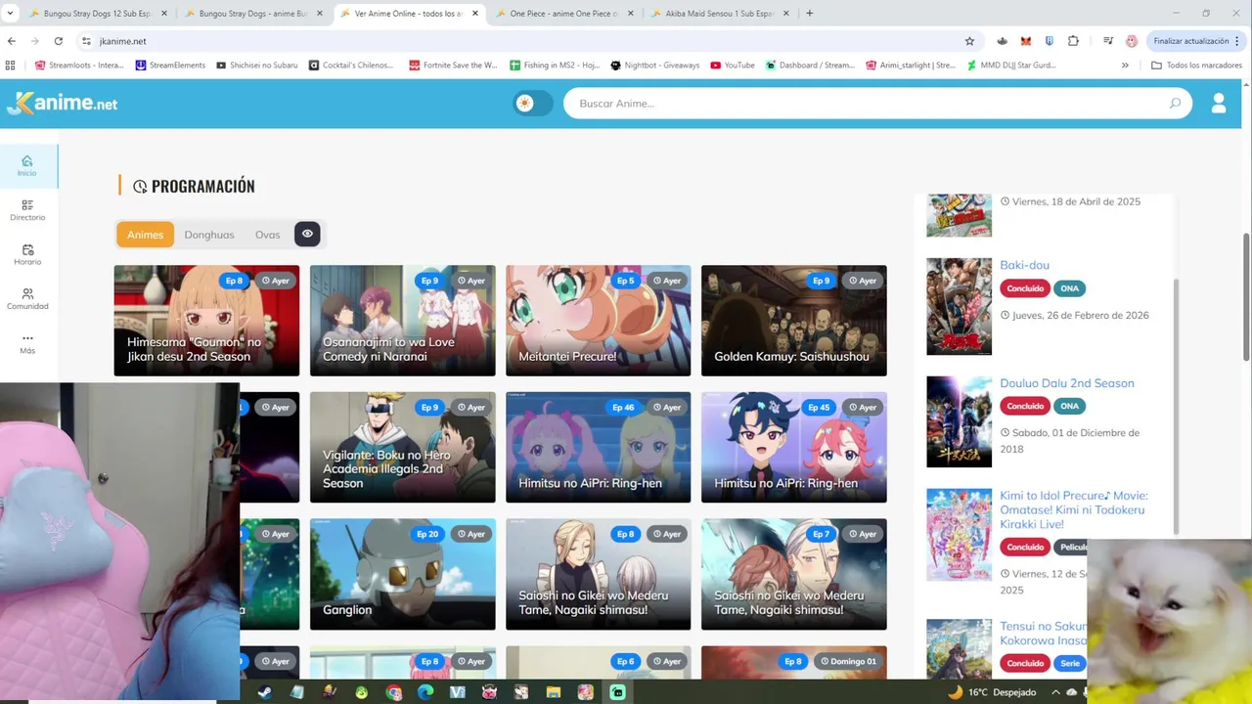The height and width of the screenshot is (704, 1252).
Task: Reload the current page
Action: coord(59,41)
